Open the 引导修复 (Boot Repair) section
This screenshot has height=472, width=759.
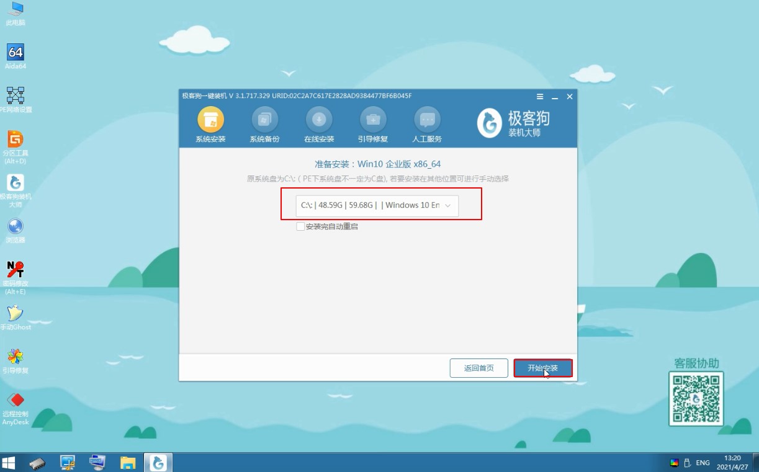point(372,123)
